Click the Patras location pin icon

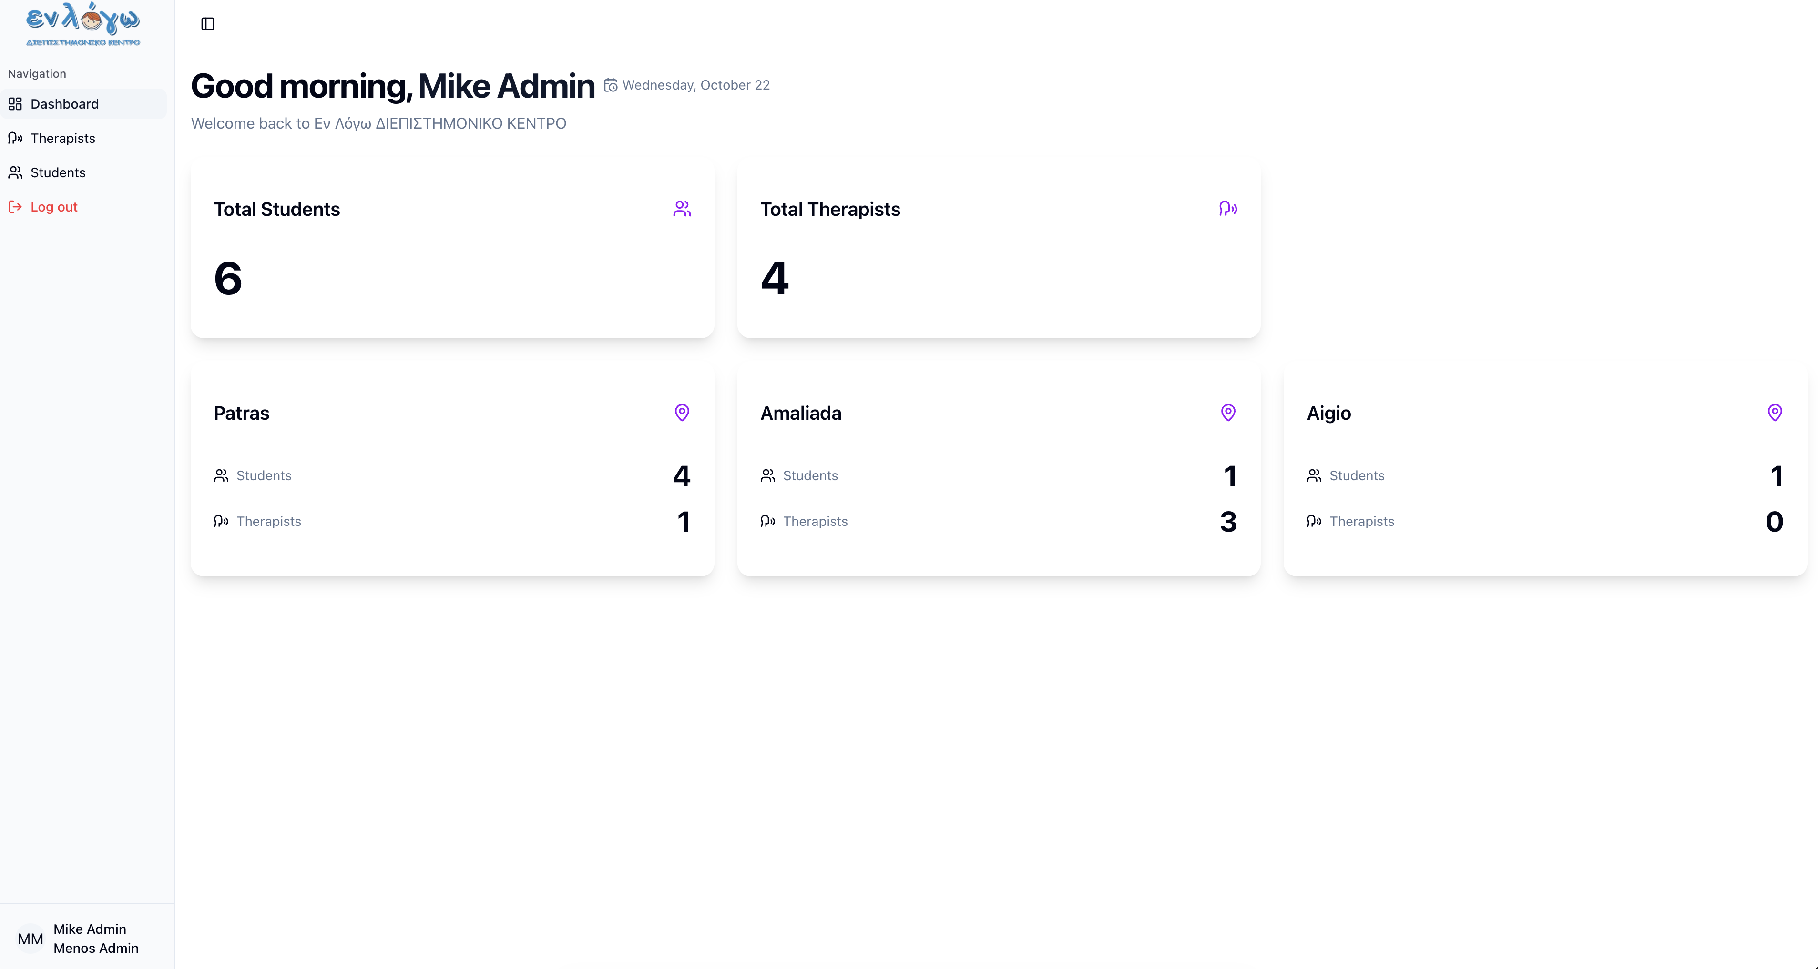(x=681, y=413)
